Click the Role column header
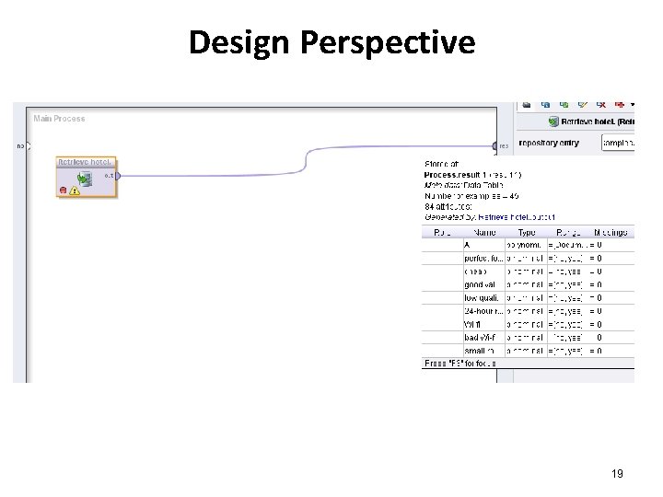 (x=442, y=233)
